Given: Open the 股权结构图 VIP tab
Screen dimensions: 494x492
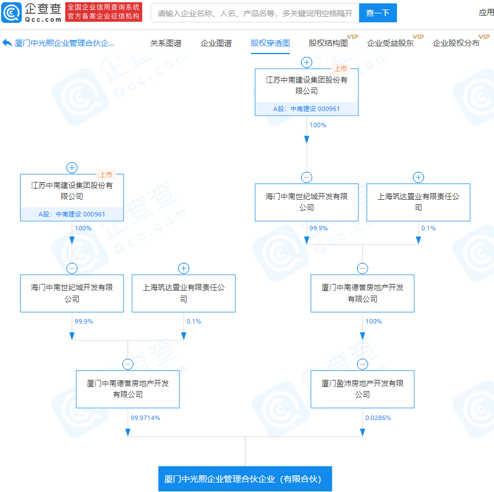Looking at the screenshot, I should click(x=328, y=43).
